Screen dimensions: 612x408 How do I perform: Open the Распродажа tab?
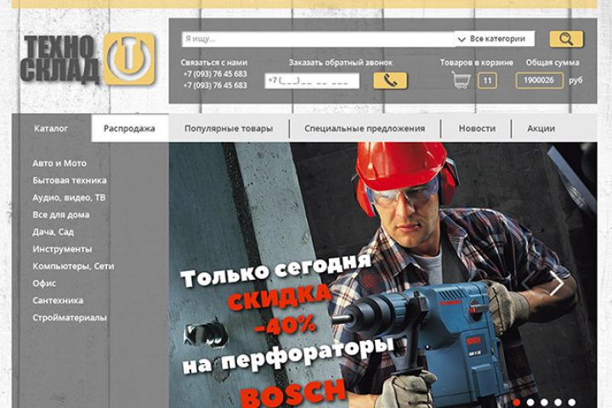click(x=129, y=128)
